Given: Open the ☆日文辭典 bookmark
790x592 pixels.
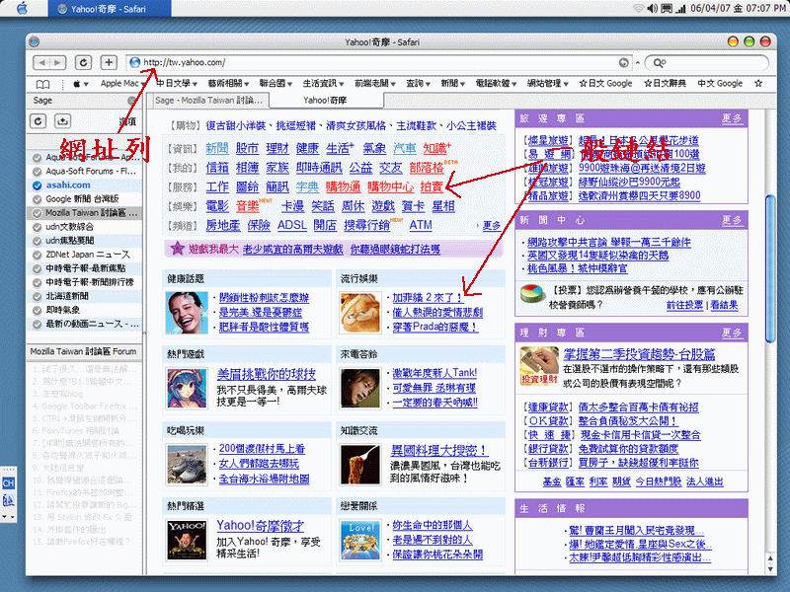Looking at the screenshot, I should tap(665, 84).
